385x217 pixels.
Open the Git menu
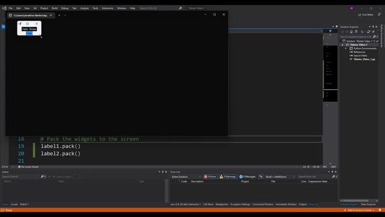(35, 8)
